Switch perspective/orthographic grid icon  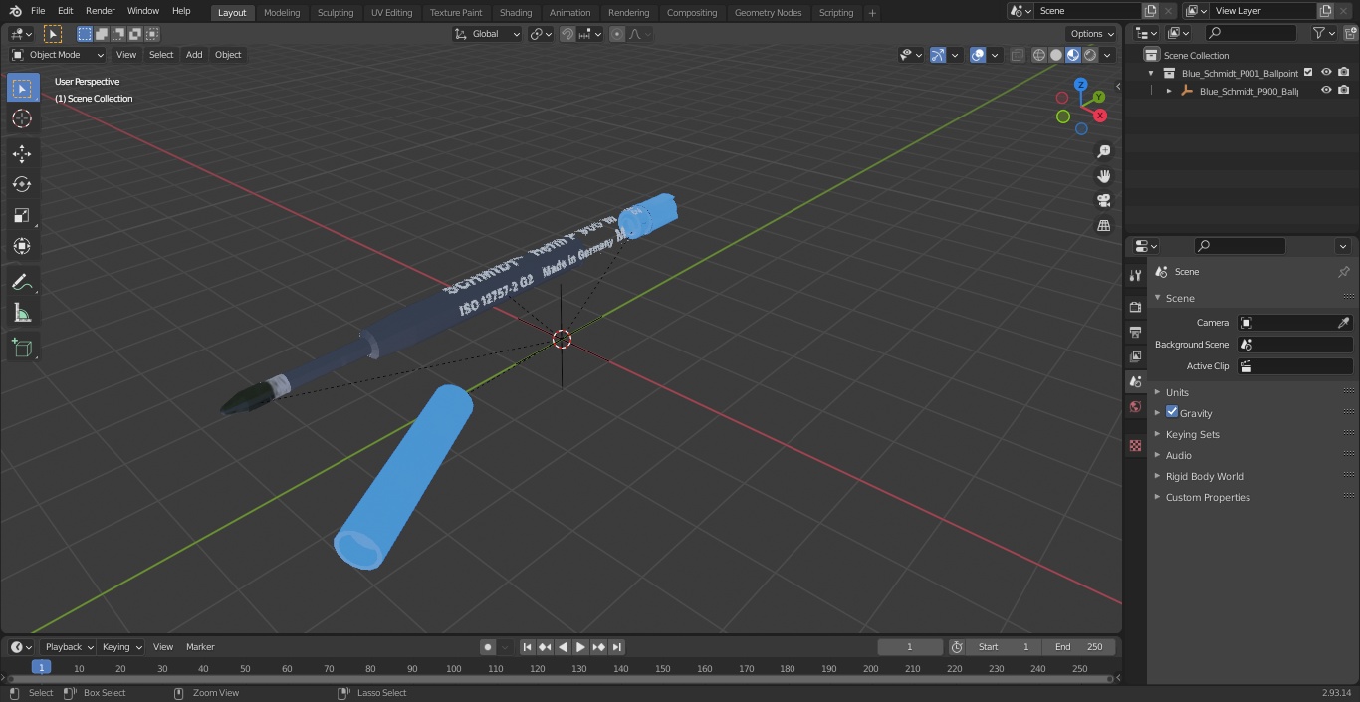coord(1103,225)
